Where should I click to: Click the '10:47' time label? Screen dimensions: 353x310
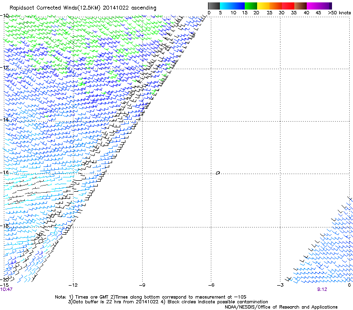point(6,289)
